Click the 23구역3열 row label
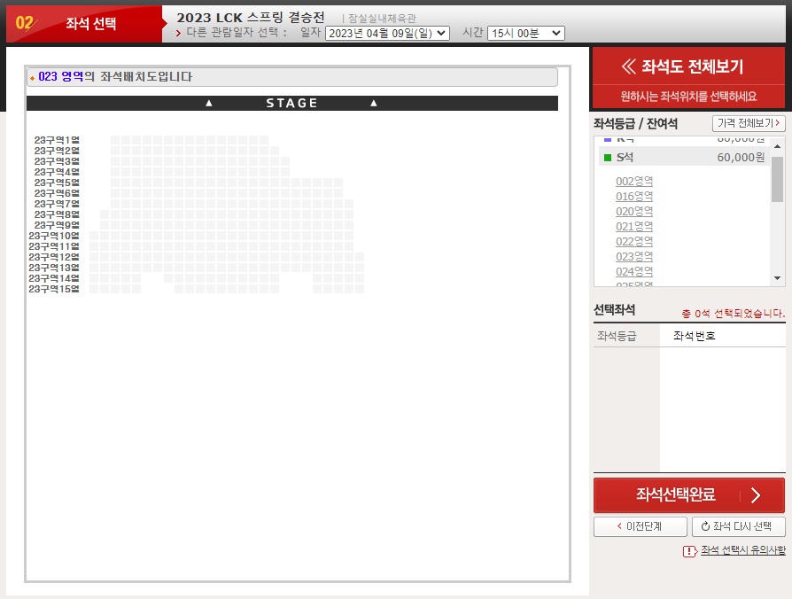This screenshot has height=599, width=792. [57, 161]
